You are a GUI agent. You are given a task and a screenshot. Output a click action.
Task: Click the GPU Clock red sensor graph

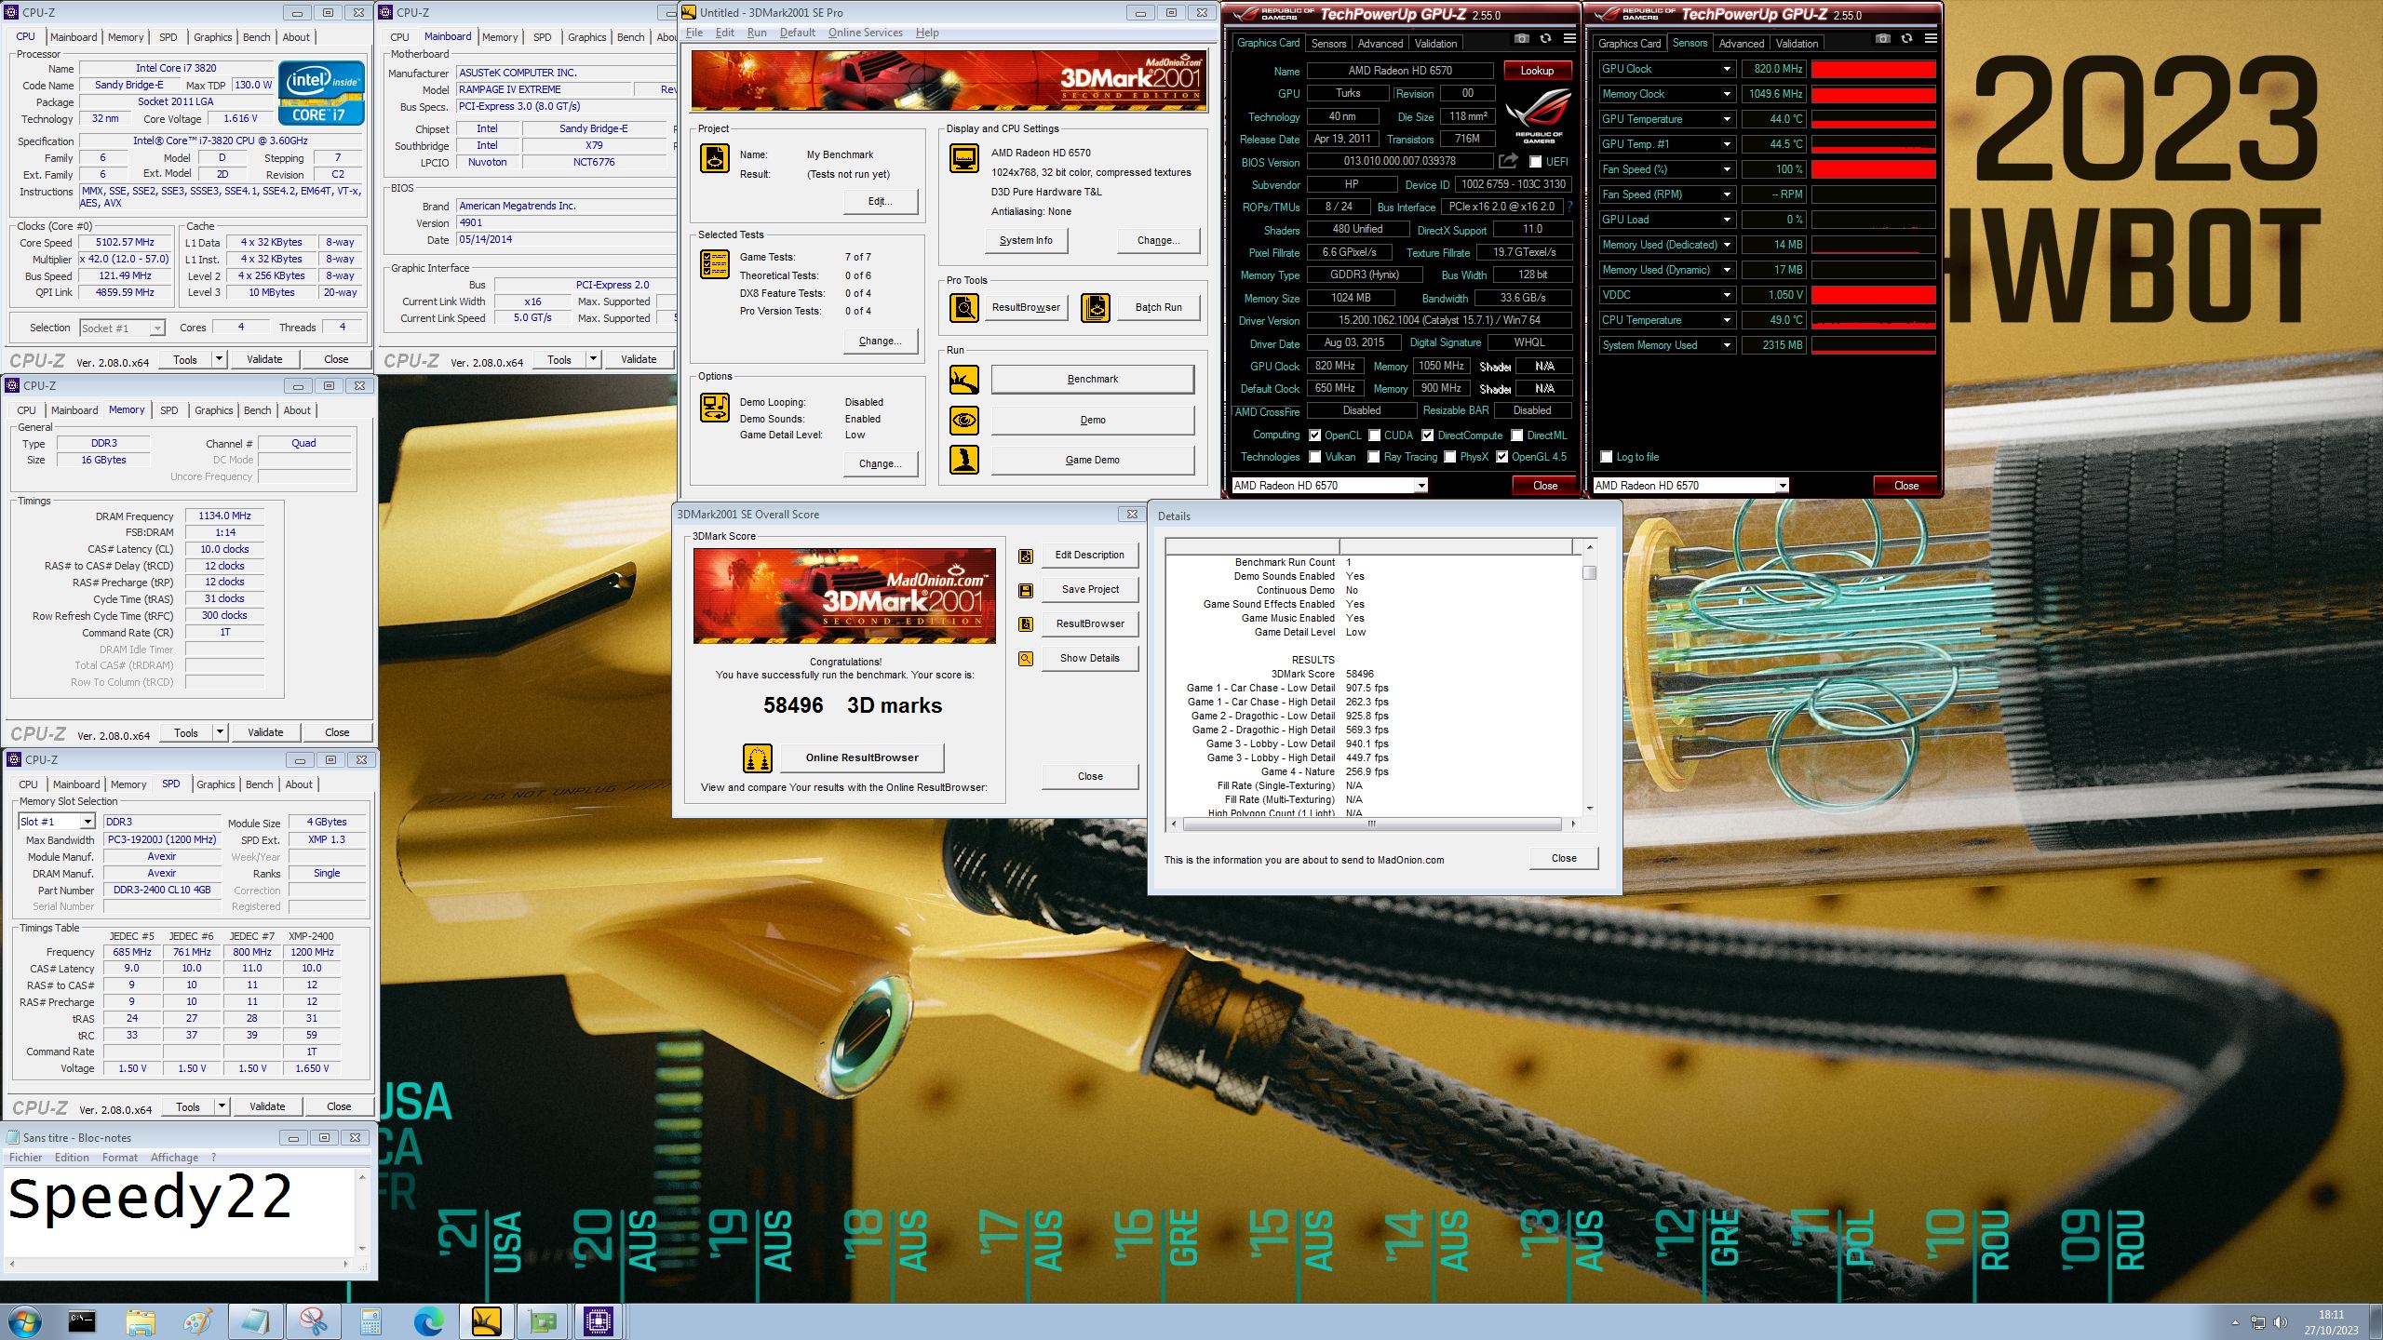click(1873, 69)
